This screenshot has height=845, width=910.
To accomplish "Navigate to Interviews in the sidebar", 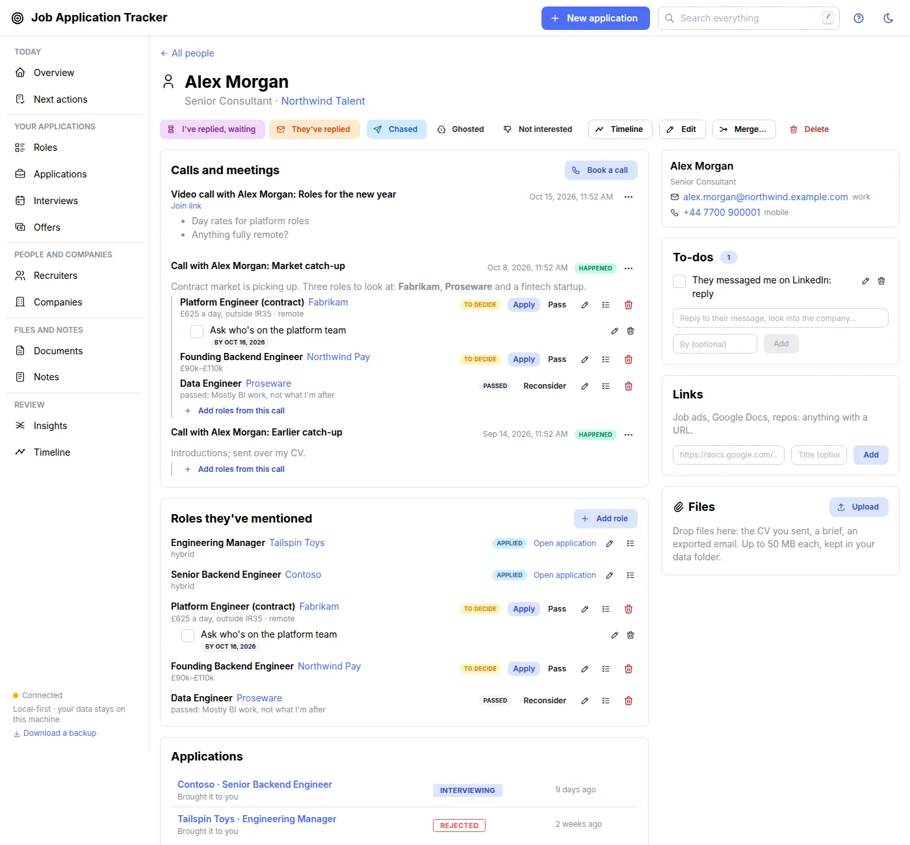I will [75, 201].
